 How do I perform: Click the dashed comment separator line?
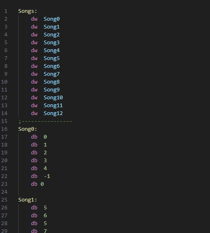46,121
